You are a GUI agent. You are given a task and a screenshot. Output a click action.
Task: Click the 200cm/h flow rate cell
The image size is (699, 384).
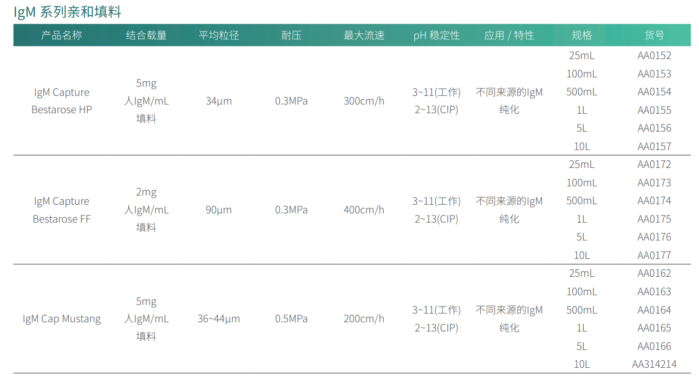(x=364, y=318)
